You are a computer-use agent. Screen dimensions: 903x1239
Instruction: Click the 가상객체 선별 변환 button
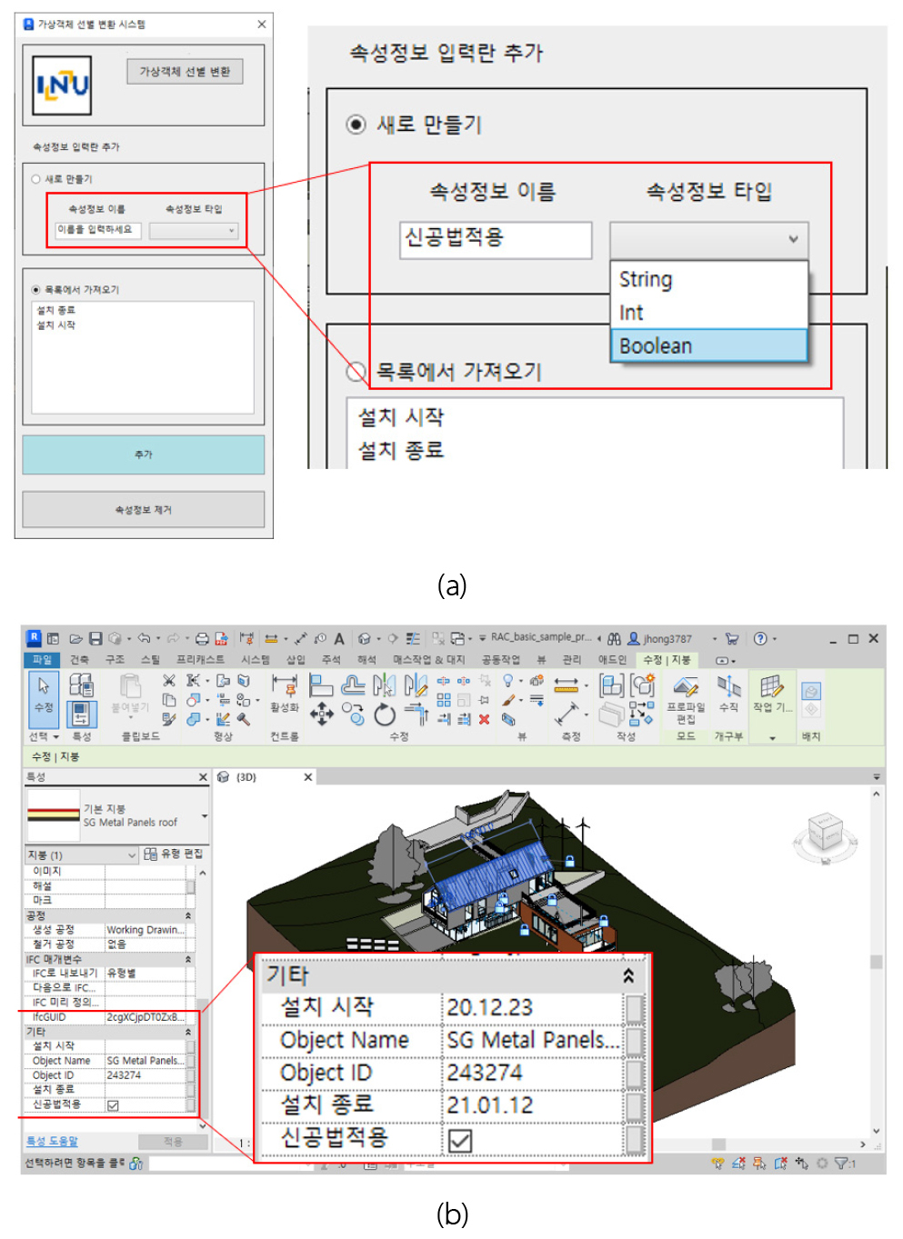(185, 71)
